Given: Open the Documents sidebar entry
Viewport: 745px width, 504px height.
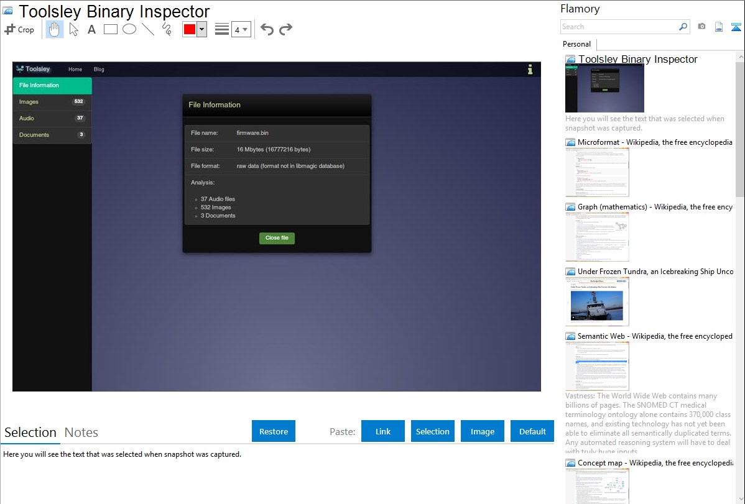Looking at the screenshot, I should 52,135.
